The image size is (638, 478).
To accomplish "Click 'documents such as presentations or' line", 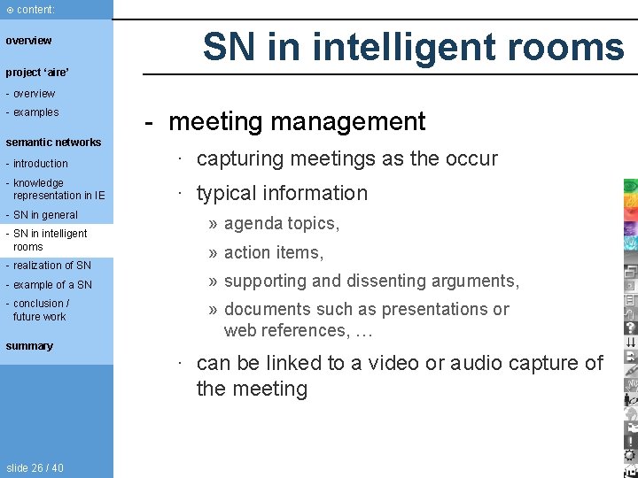I will (x=367, y=309).
